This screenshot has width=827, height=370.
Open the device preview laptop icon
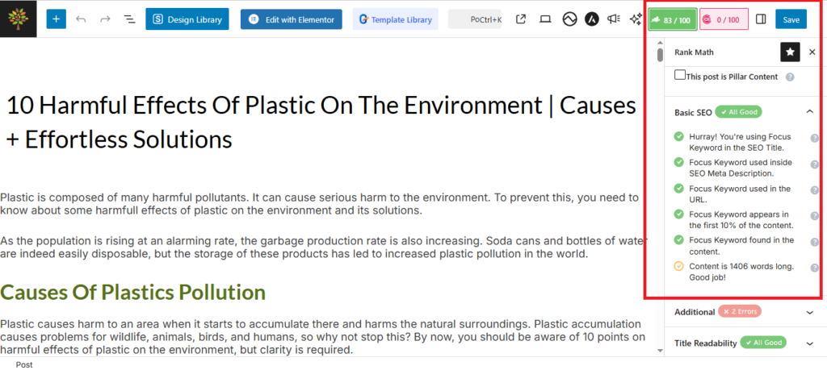click(x=545, y=19)
